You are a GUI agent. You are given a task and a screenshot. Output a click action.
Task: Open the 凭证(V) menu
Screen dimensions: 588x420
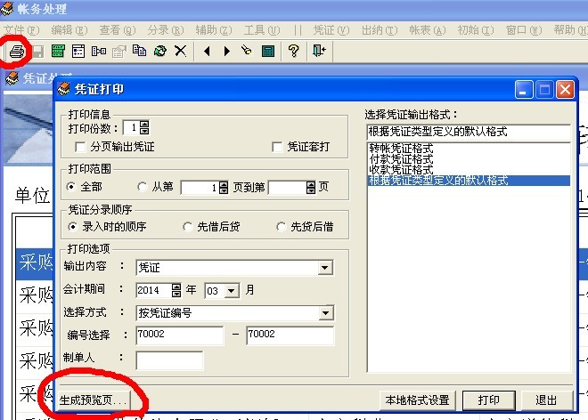point(331,30)
